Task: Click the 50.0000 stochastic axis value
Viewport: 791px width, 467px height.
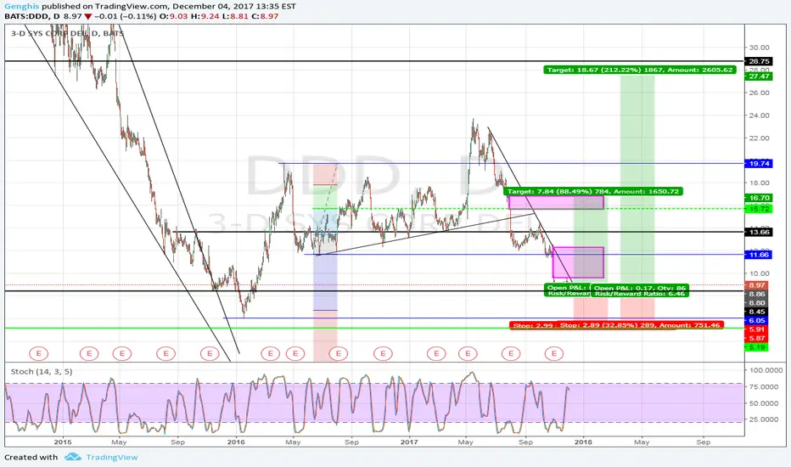Action: click(766, 403)
